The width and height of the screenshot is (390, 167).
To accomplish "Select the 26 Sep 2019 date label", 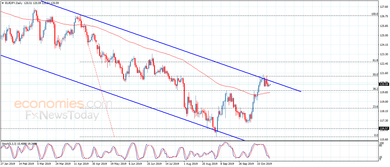I will point(246,164).
